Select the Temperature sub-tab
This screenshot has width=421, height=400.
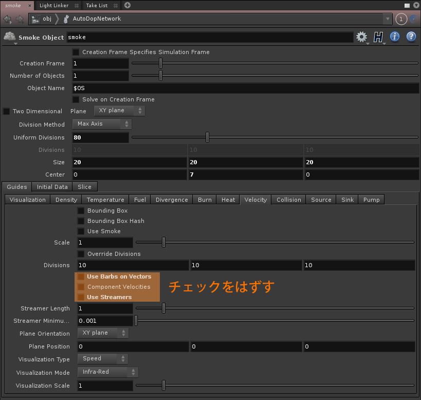(105, 200)
